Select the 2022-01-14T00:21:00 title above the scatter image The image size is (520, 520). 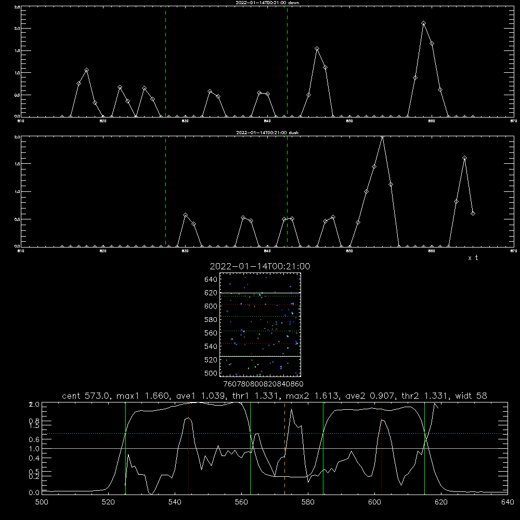[x=260, y=266]
